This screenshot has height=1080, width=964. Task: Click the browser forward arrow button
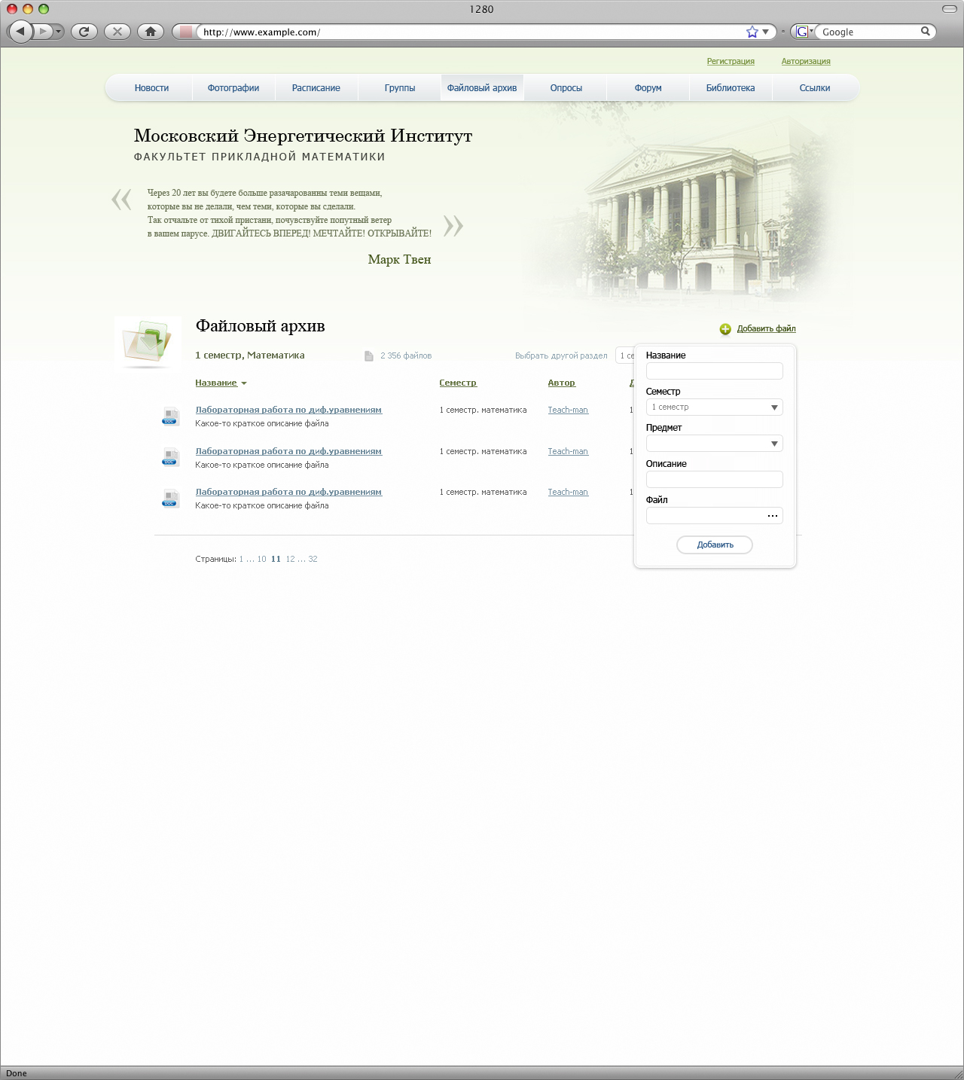pyautogui.click(x=43, y=32)
